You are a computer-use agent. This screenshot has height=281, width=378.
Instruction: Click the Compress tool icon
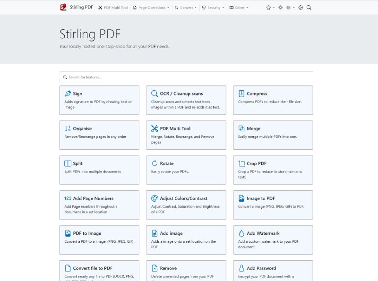(x=242, y=94)
